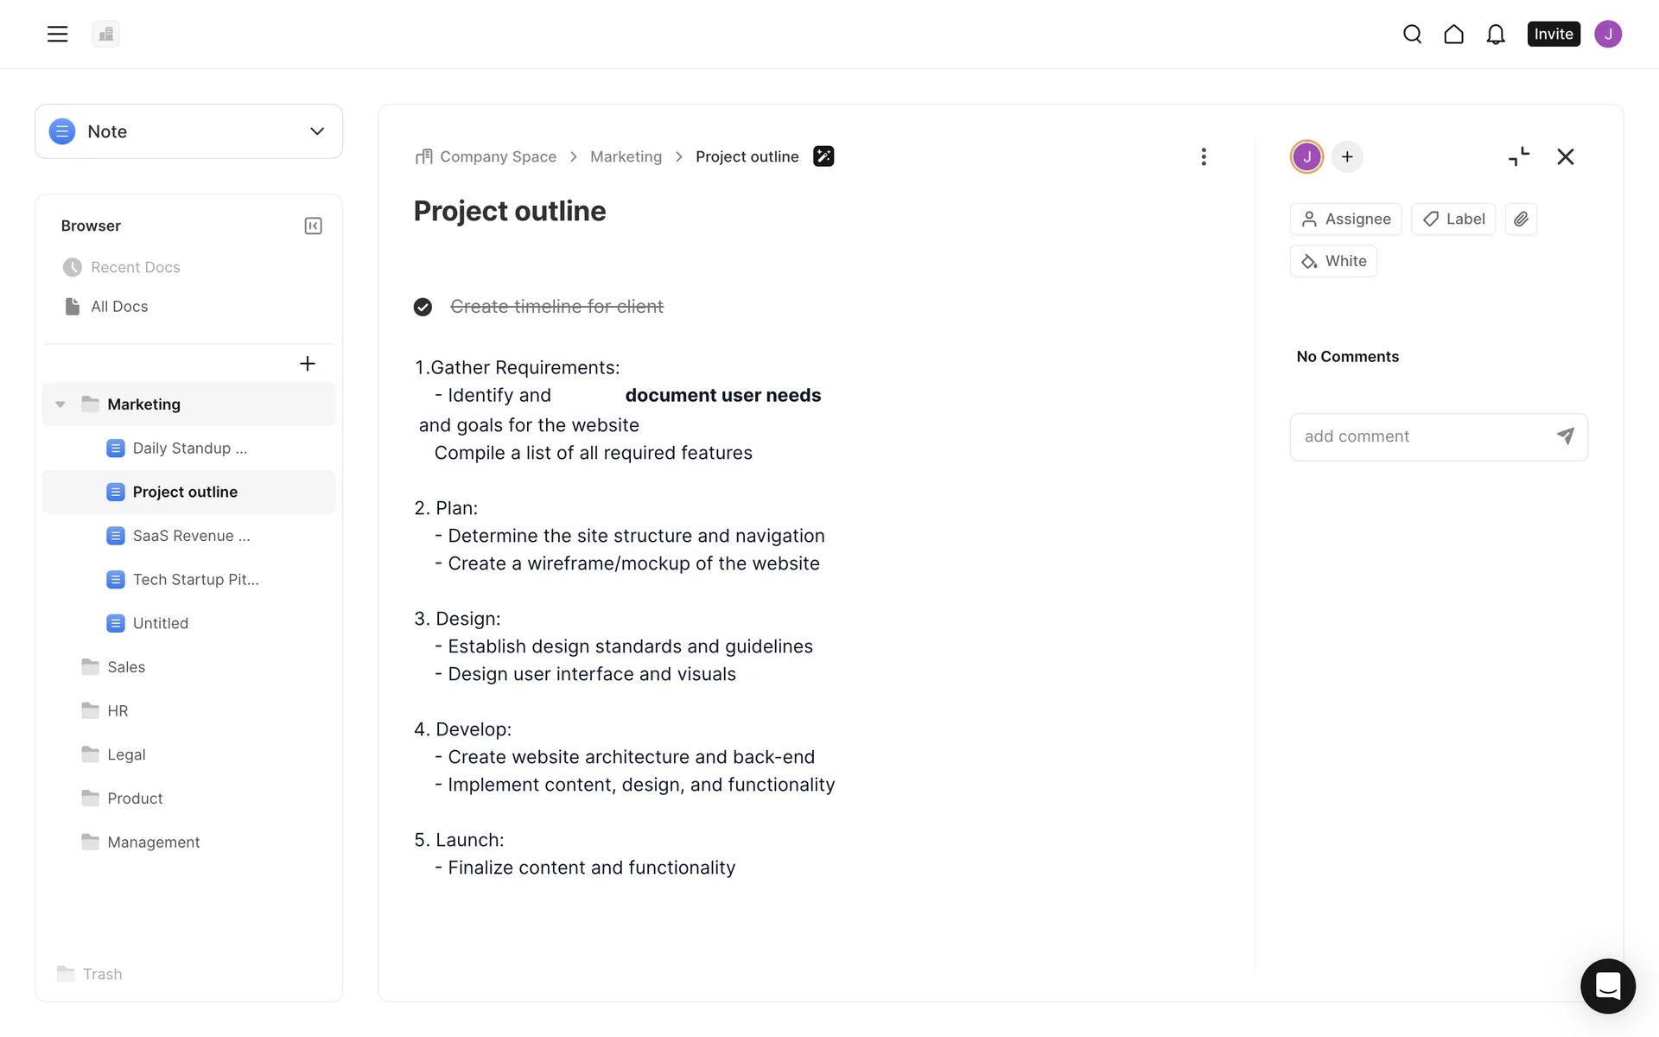The image size is (1659, 1037).
Task: Click the search magnifier icon
Action: point(1412,34)
